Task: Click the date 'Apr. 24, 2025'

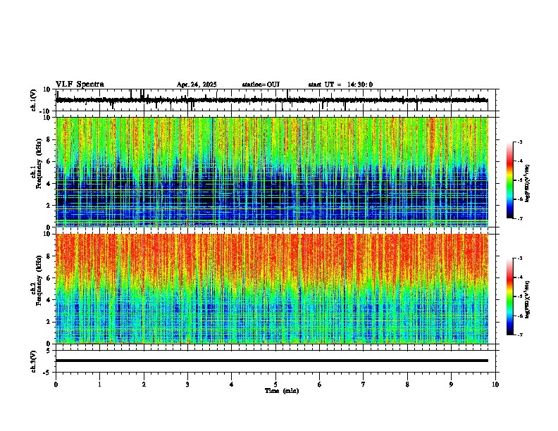Action: coord(197,85)
